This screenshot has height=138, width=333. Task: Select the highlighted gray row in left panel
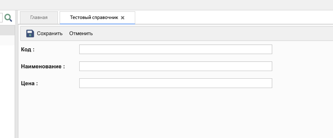(x=7, y=31)
